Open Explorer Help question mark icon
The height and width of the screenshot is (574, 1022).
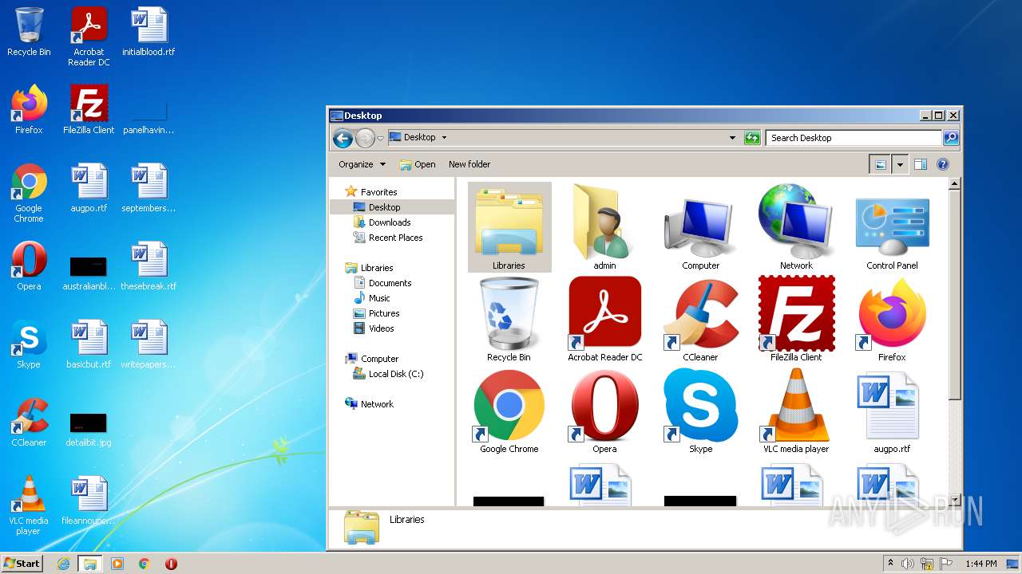coord(942,164)
